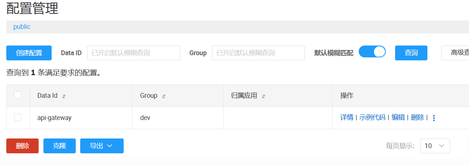Sort the table by Group column

click(x=164, y=96)
